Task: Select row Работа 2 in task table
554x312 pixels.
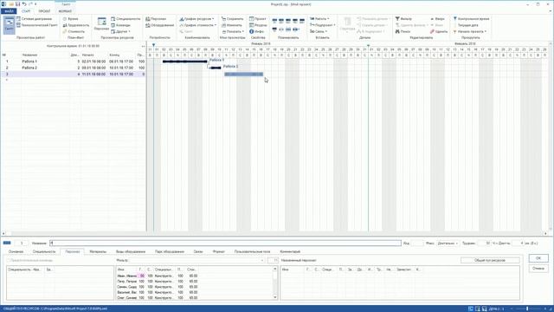Action: 74,68
